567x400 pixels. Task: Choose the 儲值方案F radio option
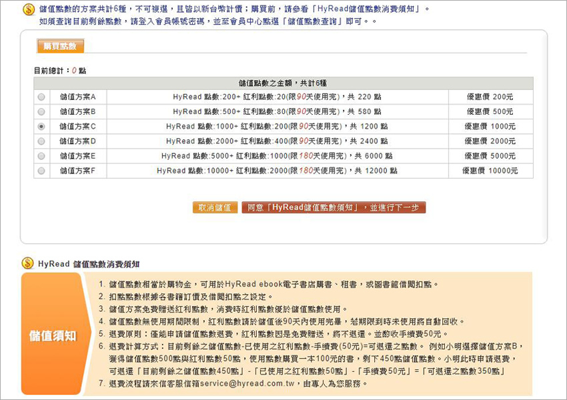[41, 171]
